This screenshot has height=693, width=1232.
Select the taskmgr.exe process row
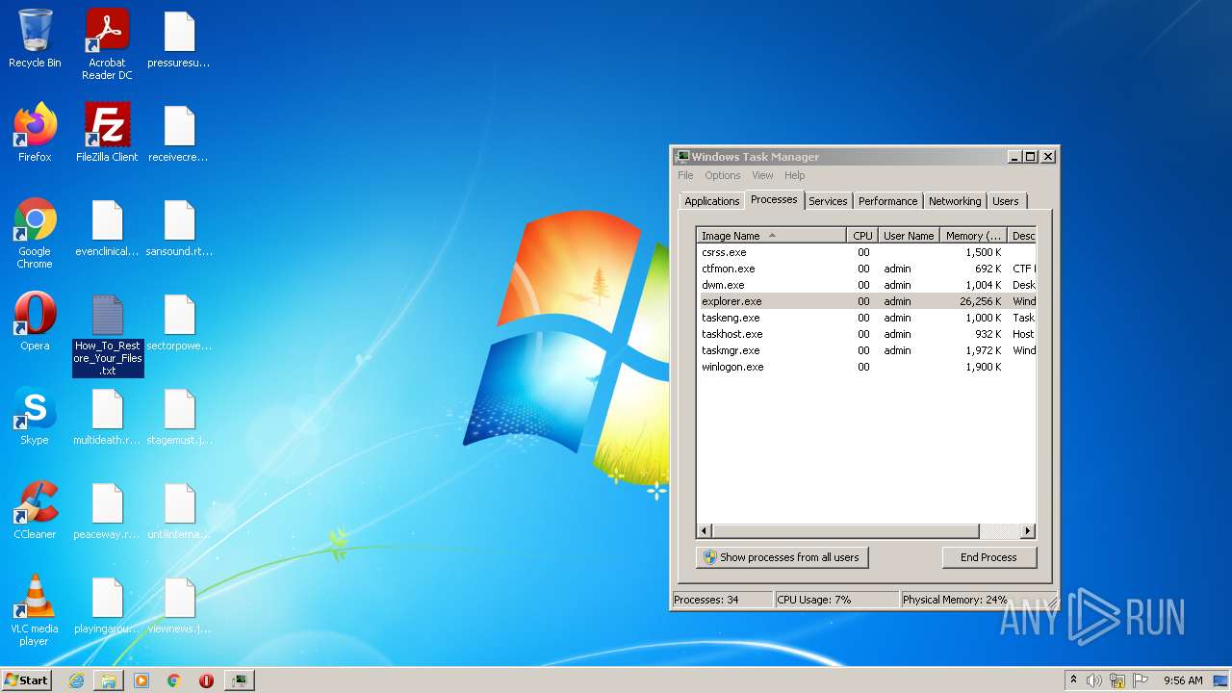(x=866, y=350)
